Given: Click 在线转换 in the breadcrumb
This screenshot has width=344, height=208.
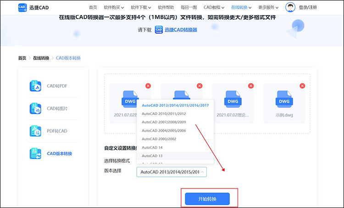Looking at the screenshot, I should pos(41,58).
